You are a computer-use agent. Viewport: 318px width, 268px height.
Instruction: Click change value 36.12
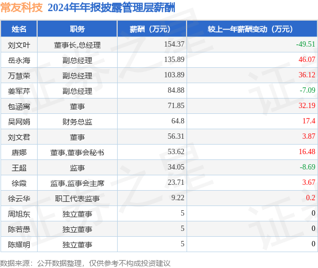click(307, 75)
